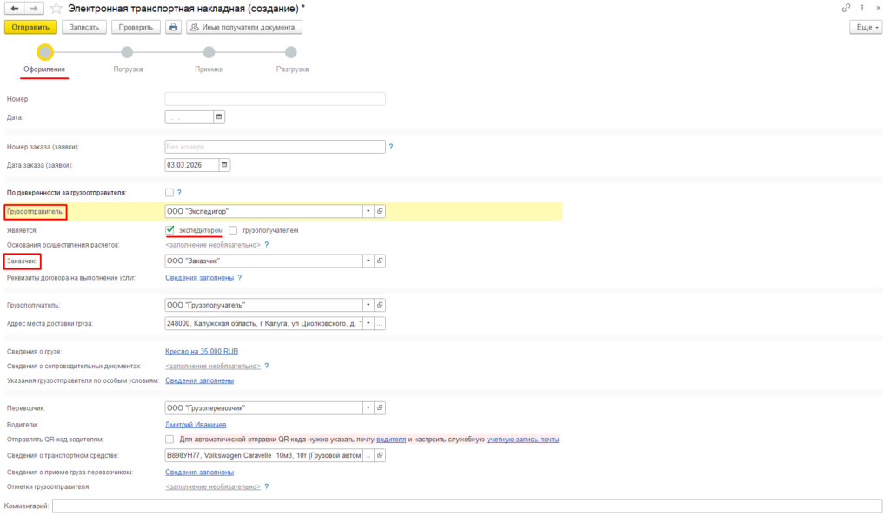This screenshot has height=516, width=890.
Task: Switch to the Погрузка stage
Action: (x=127, y=52)
